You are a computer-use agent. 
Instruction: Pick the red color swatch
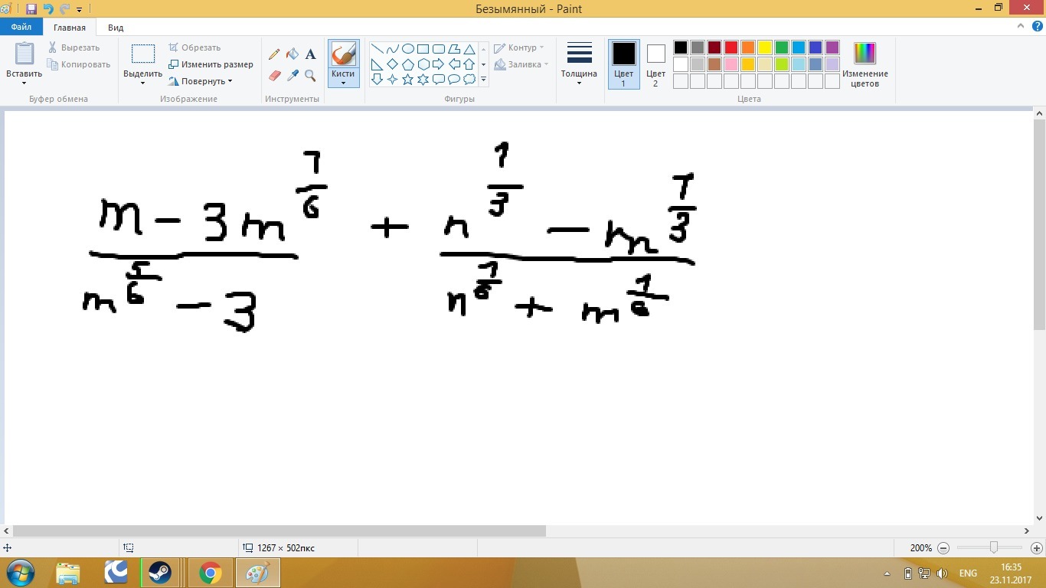click(731, 47)
